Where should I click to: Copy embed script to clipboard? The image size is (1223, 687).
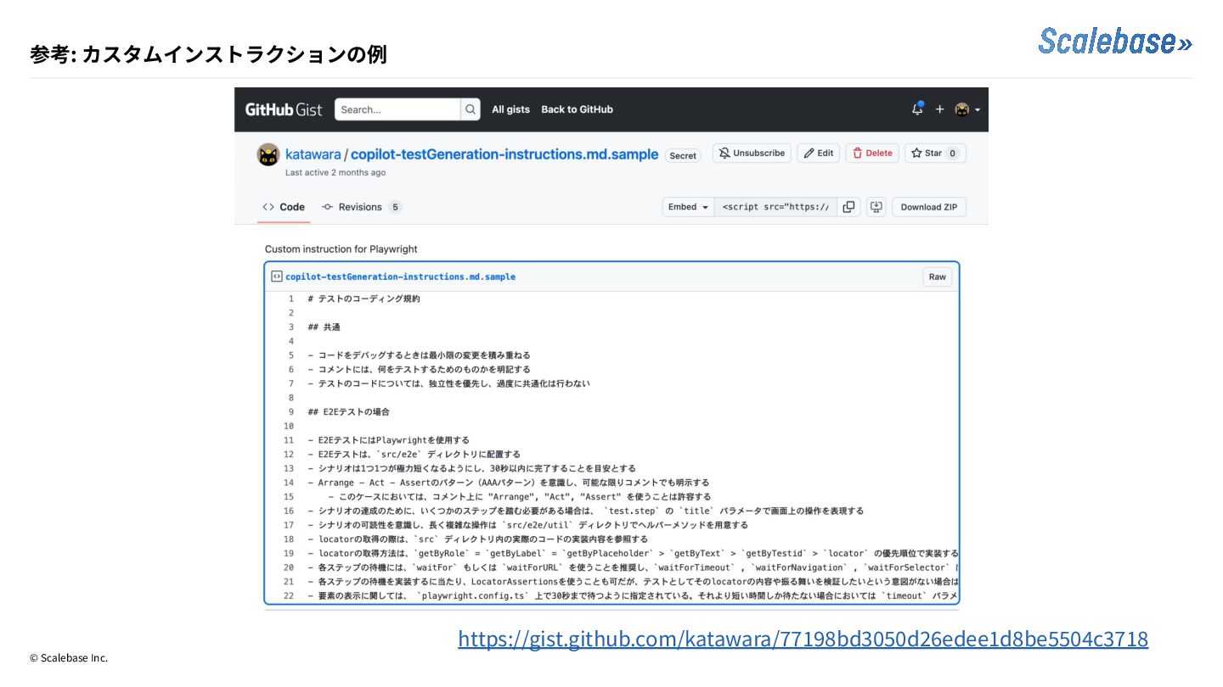click(x=848, y=207)
